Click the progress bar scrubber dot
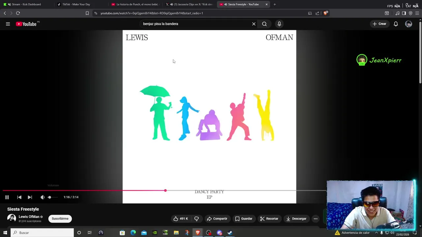 pos(165,190)
